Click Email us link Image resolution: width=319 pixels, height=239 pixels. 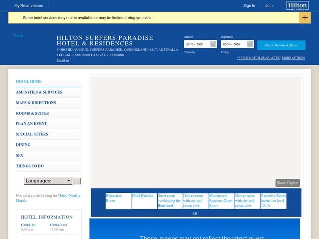[x=63, y=60]
